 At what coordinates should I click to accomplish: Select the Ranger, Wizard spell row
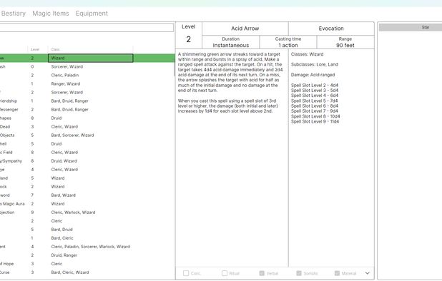point(87,83)
